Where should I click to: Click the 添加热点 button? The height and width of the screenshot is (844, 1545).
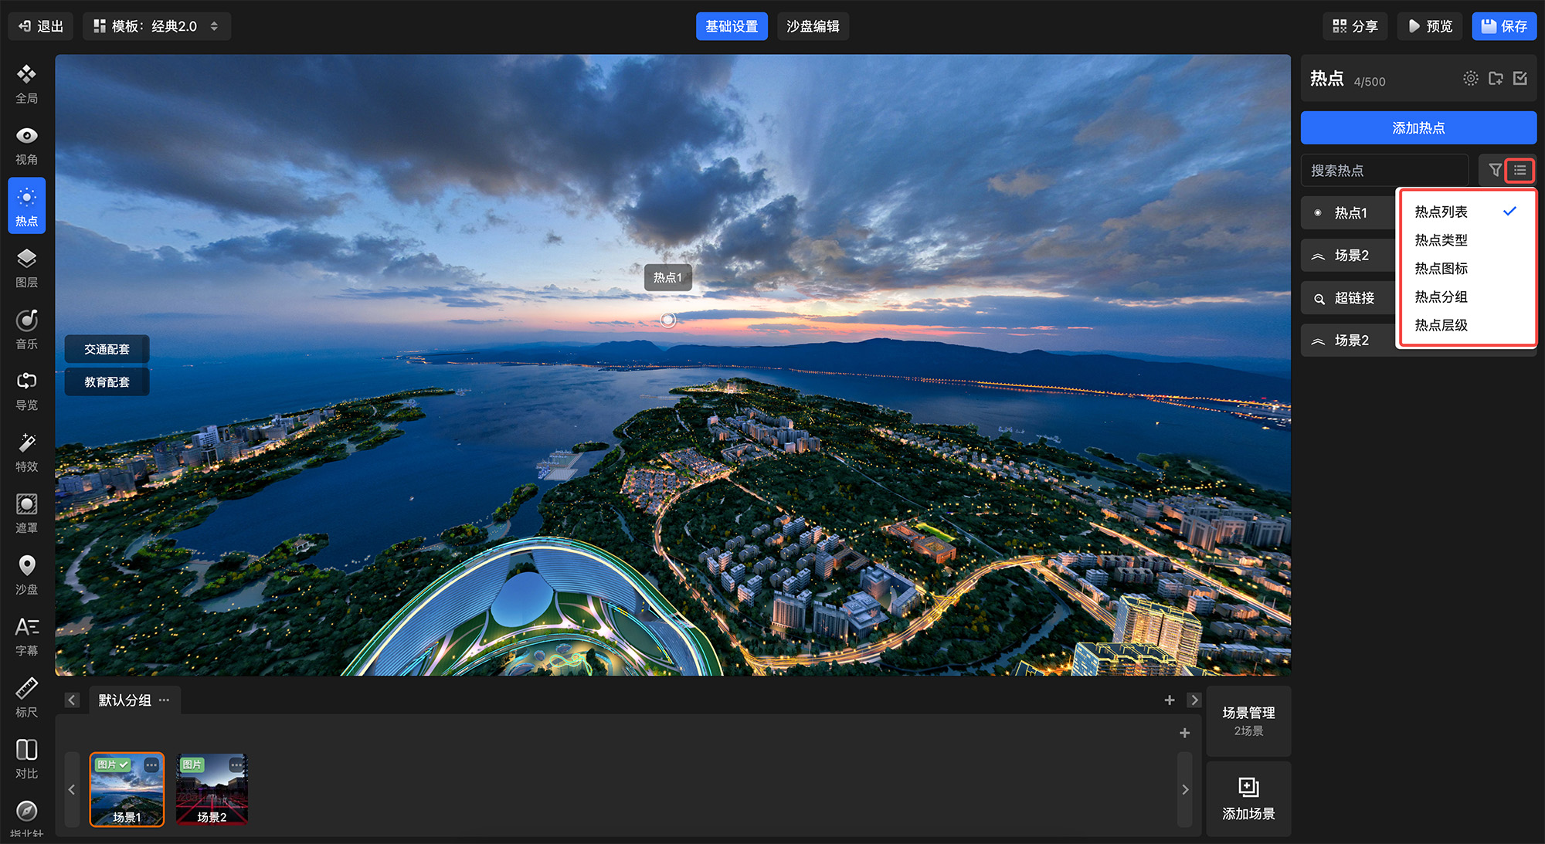point(1418,128)
